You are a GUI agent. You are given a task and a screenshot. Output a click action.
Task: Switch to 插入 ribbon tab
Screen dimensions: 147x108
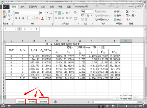(x=22, y=7)
